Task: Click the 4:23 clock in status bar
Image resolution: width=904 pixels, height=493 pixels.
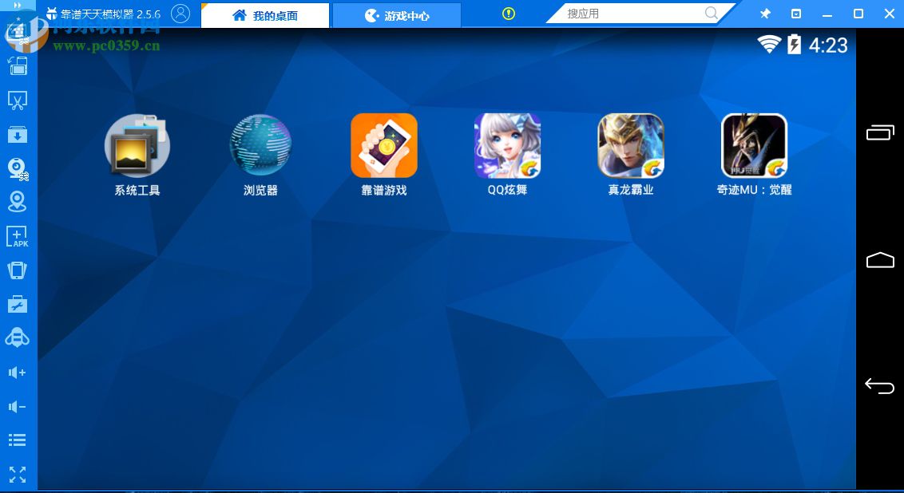Action: tap(828, 45)
